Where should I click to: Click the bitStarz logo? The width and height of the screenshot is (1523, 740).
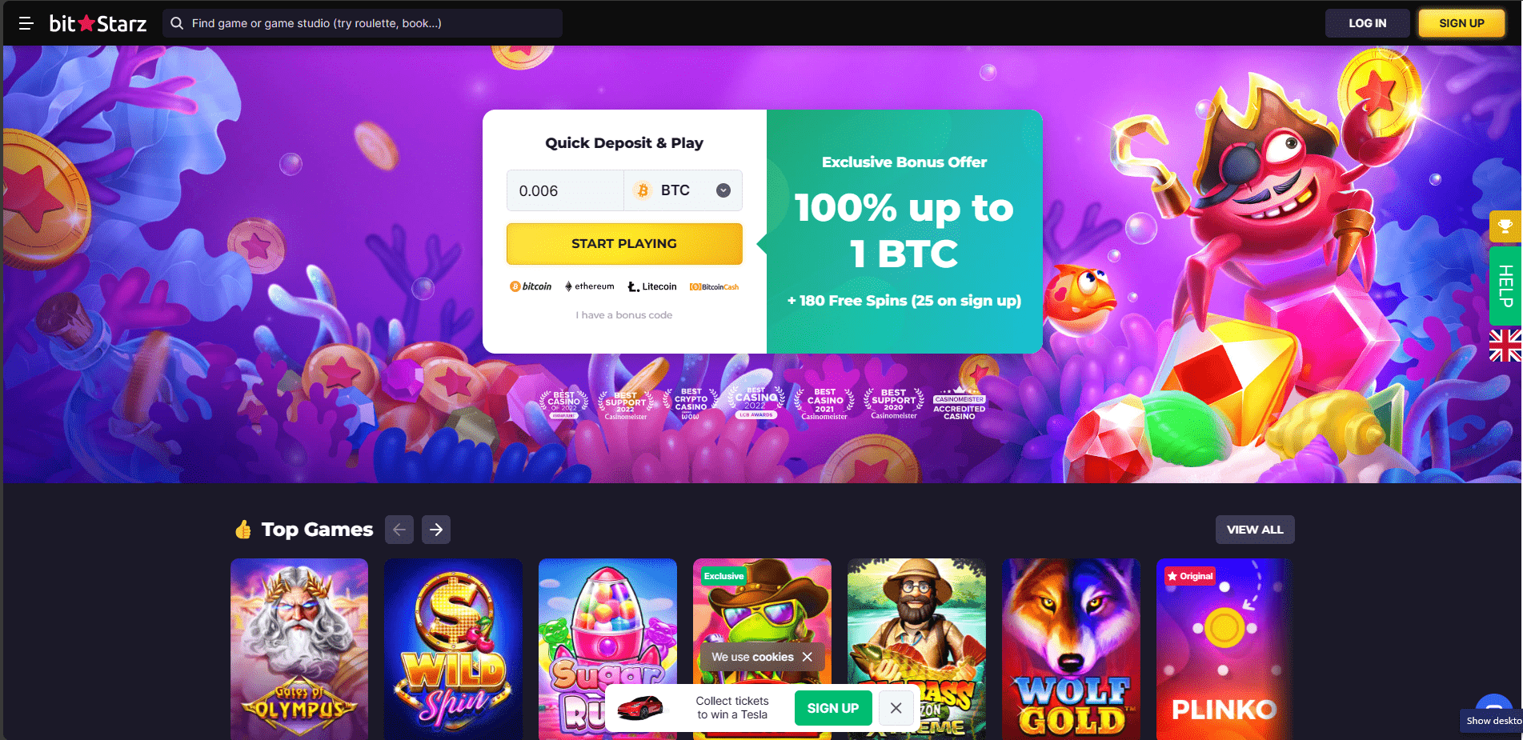[98, 23]
